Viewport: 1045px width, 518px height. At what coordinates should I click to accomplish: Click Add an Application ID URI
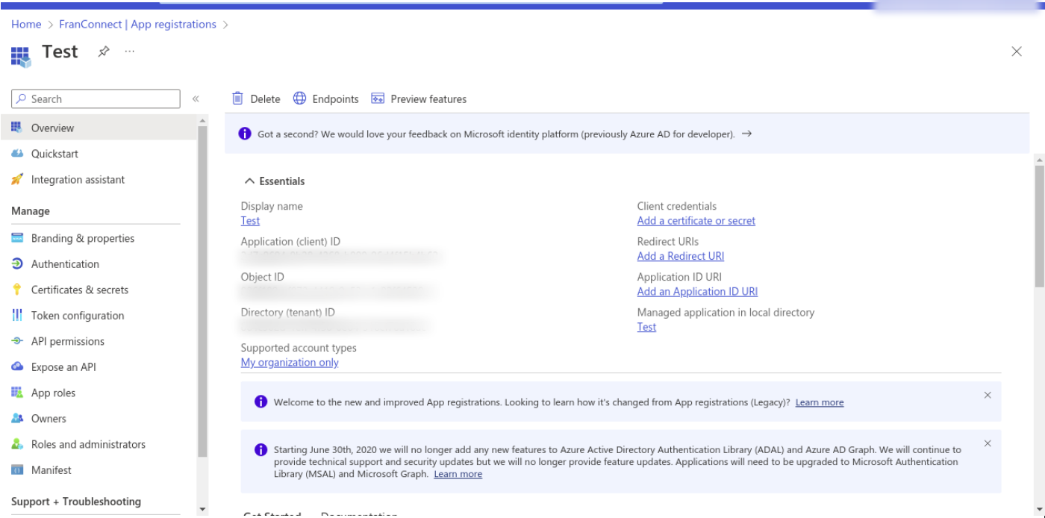click(697, 292)
